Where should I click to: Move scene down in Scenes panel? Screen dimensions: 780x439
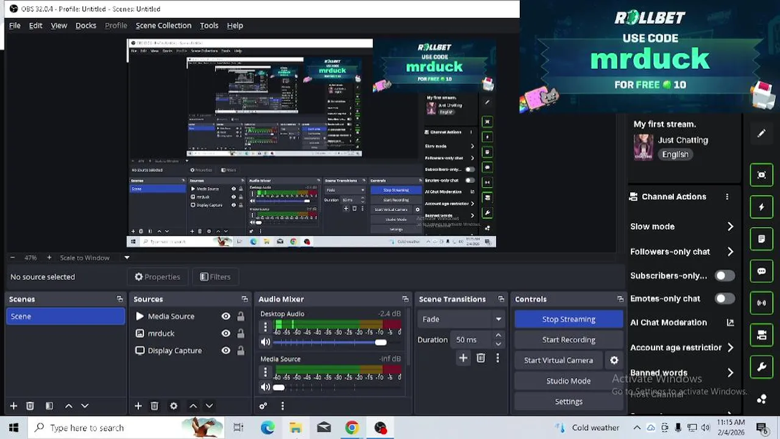85,406
